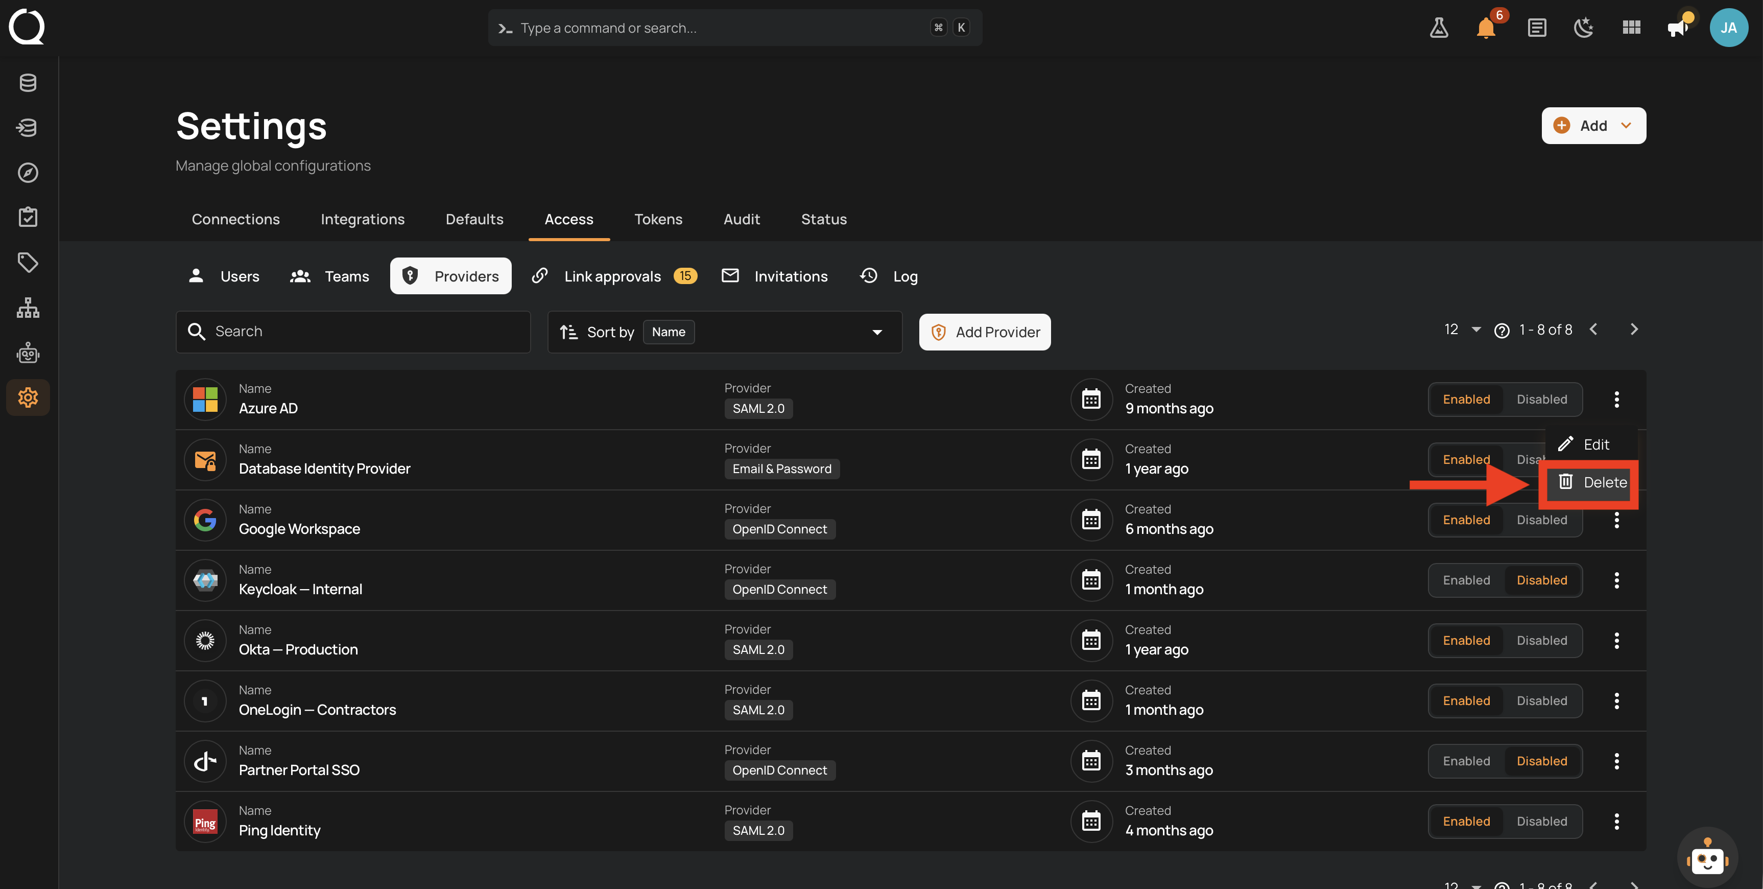1763x889 pixels.
Task: Switch to the Tokens tab
Action: 658,219
